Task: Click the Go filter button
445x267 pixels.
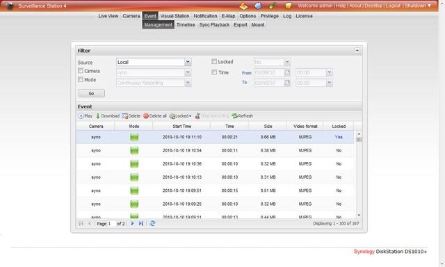Action: tap(91, 93)
